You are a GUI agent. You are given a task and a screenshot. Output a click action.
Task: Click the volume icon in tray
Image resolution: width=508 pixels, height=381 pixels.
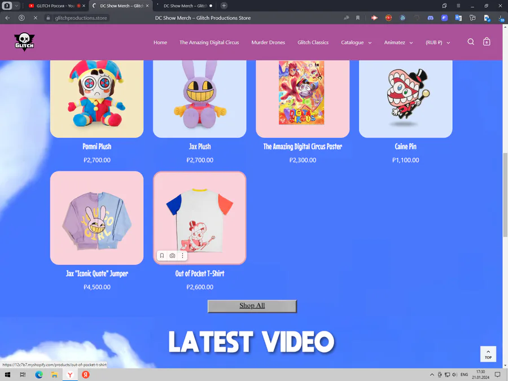tap(454, 375)
